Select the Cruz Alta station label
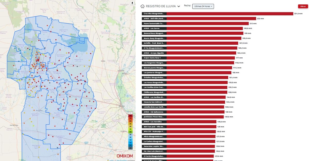Viewport: 309px width, 161px height. 154,14
